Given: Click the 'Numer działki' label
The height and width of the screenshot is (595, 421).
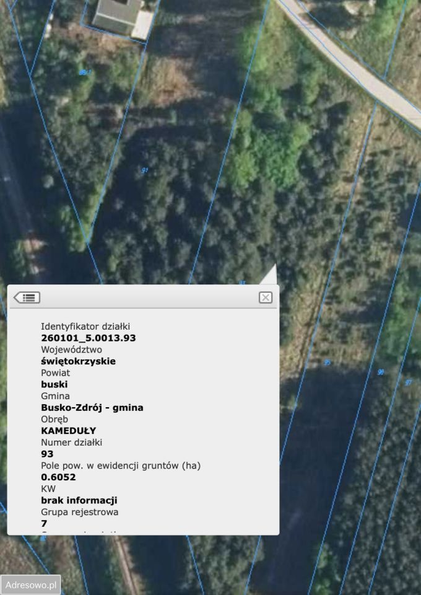Looking at the screenshot, I should (72, 443).
